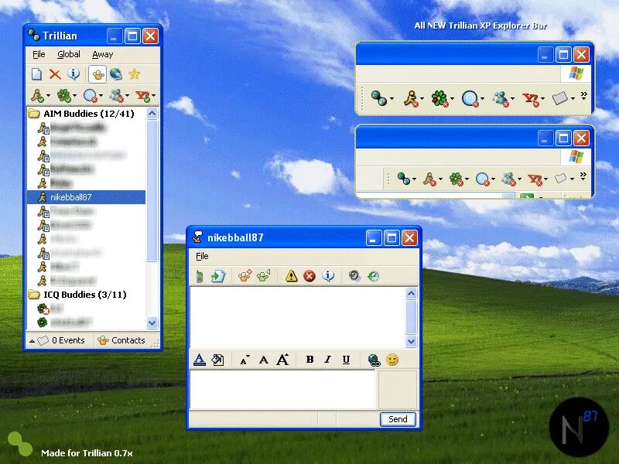
Task: Insert a hyperlink with globe link icon
Action: tap(374, 360)
